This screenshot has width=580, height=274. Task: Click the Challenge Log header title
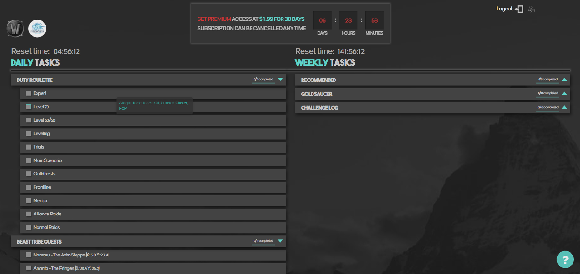[320, 108]
